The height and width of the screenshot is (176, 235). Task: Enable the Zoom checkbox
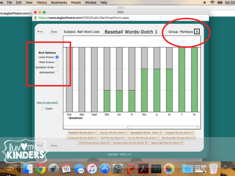[44, 109]
